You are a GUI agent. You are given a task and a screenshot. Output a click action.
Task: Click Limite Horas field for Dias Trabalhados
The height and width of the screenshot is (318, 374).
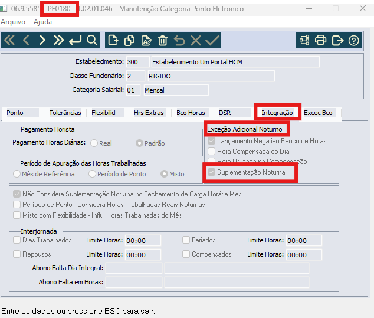(143, 241)
